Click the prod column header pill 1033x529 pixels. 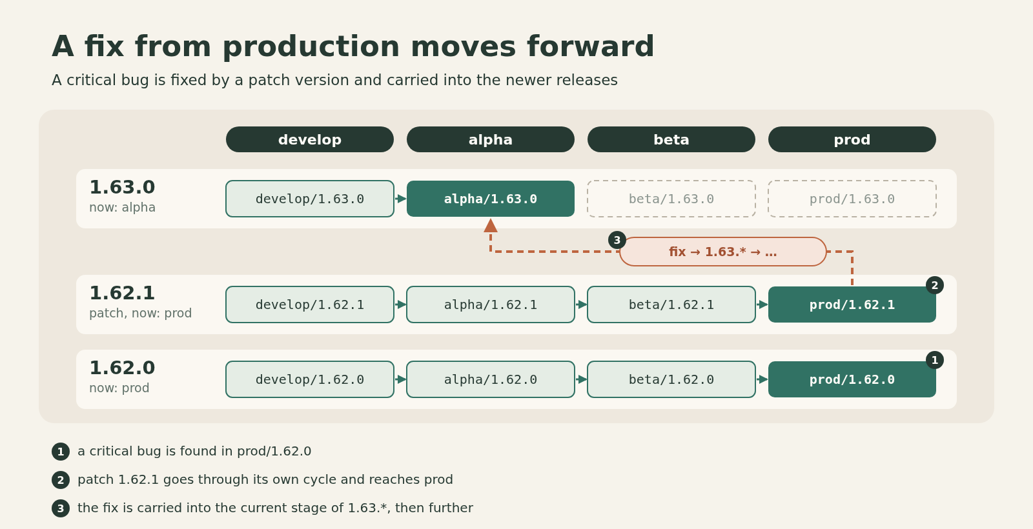[852, 139]
